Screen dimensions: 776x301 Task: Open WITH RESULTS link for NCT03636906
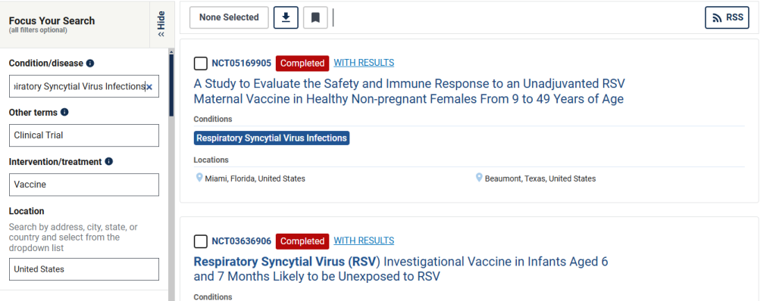tap(364, 240)
